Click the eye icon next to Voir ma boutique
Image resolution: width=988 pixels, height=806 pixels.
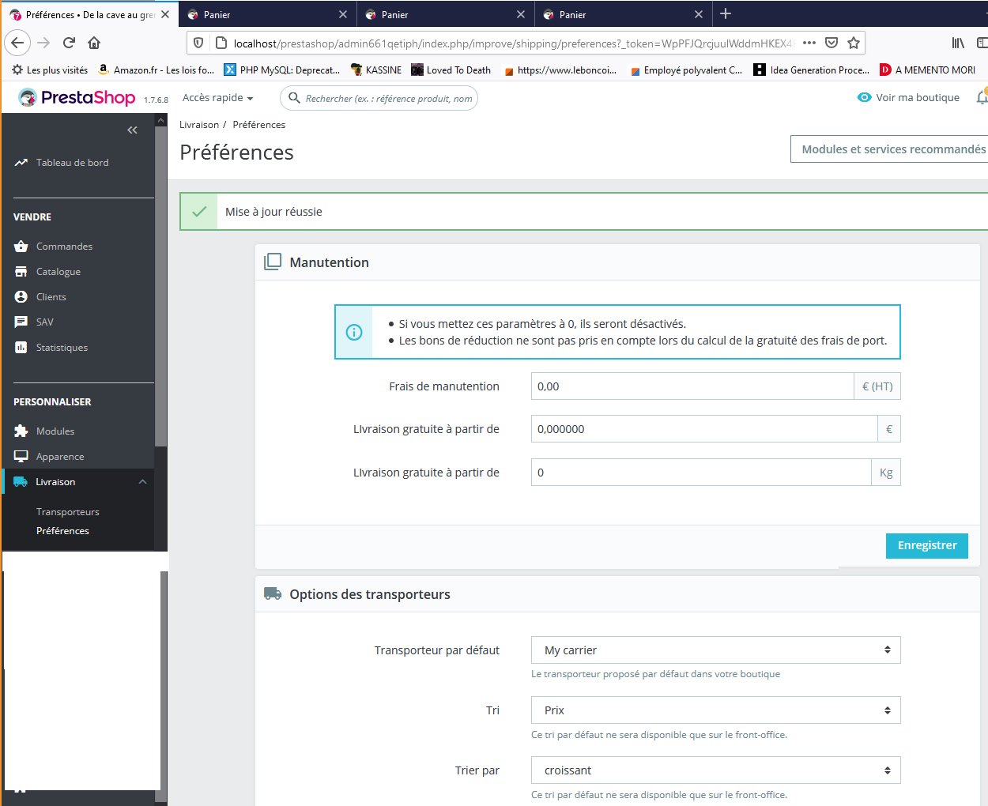click(865, 98)
